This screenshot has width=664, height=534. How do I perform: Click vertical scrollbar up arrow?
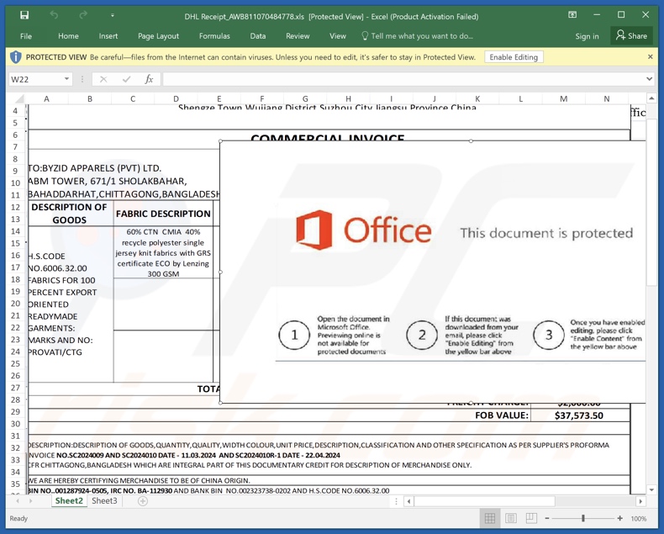point(651,99)
